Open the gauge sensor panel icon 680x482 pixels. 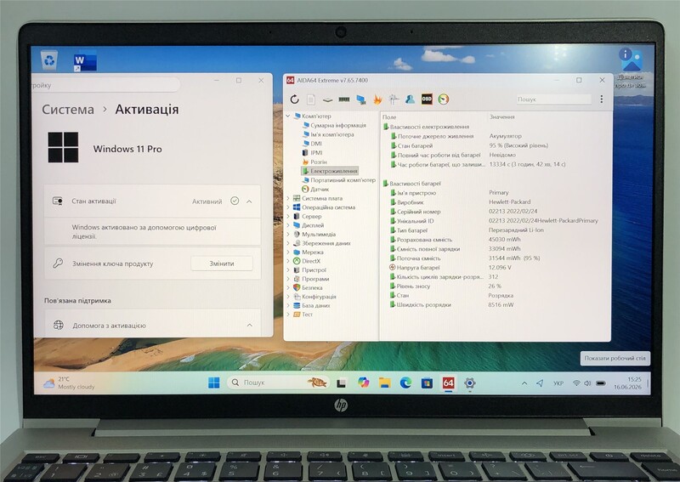pos(443,99)
